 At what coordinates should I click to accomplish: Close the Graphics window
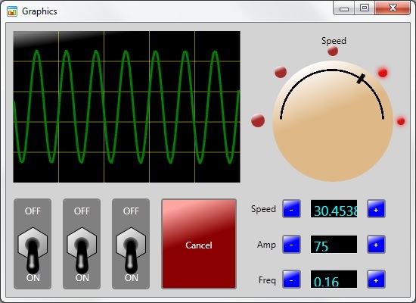click(x=393, y=8)
